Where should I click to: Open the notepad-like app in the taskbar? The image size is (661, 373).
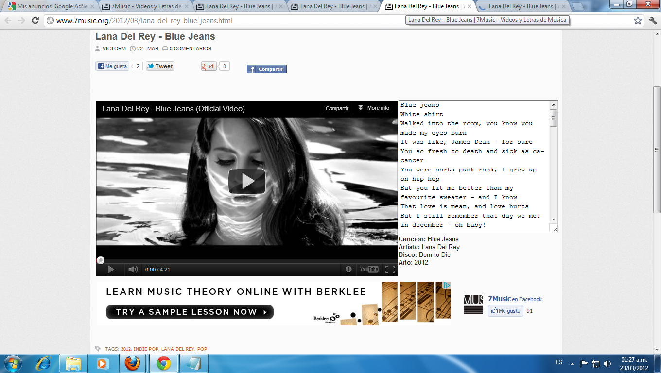(194, 363)
